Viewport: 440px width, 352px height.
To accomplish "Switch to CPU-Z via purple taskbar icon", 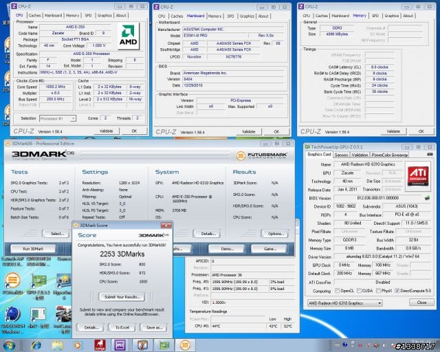I will point(120,345).
